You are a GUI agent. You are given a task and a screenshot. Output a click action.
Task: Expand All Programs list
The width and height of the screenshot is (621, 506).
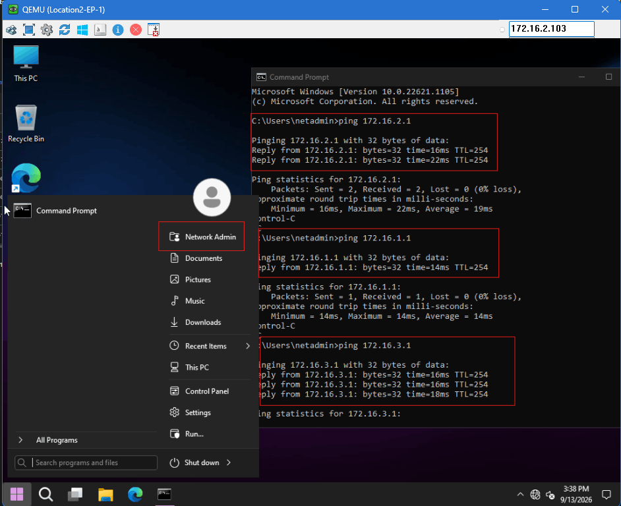(x=48, y=440)
